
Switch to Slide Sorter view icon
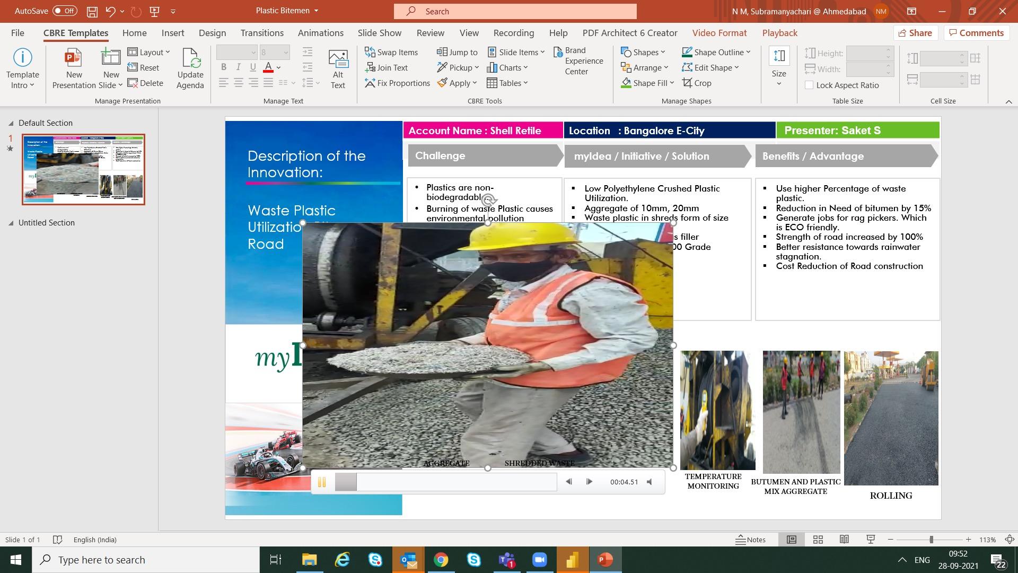[x=818, y=540]
